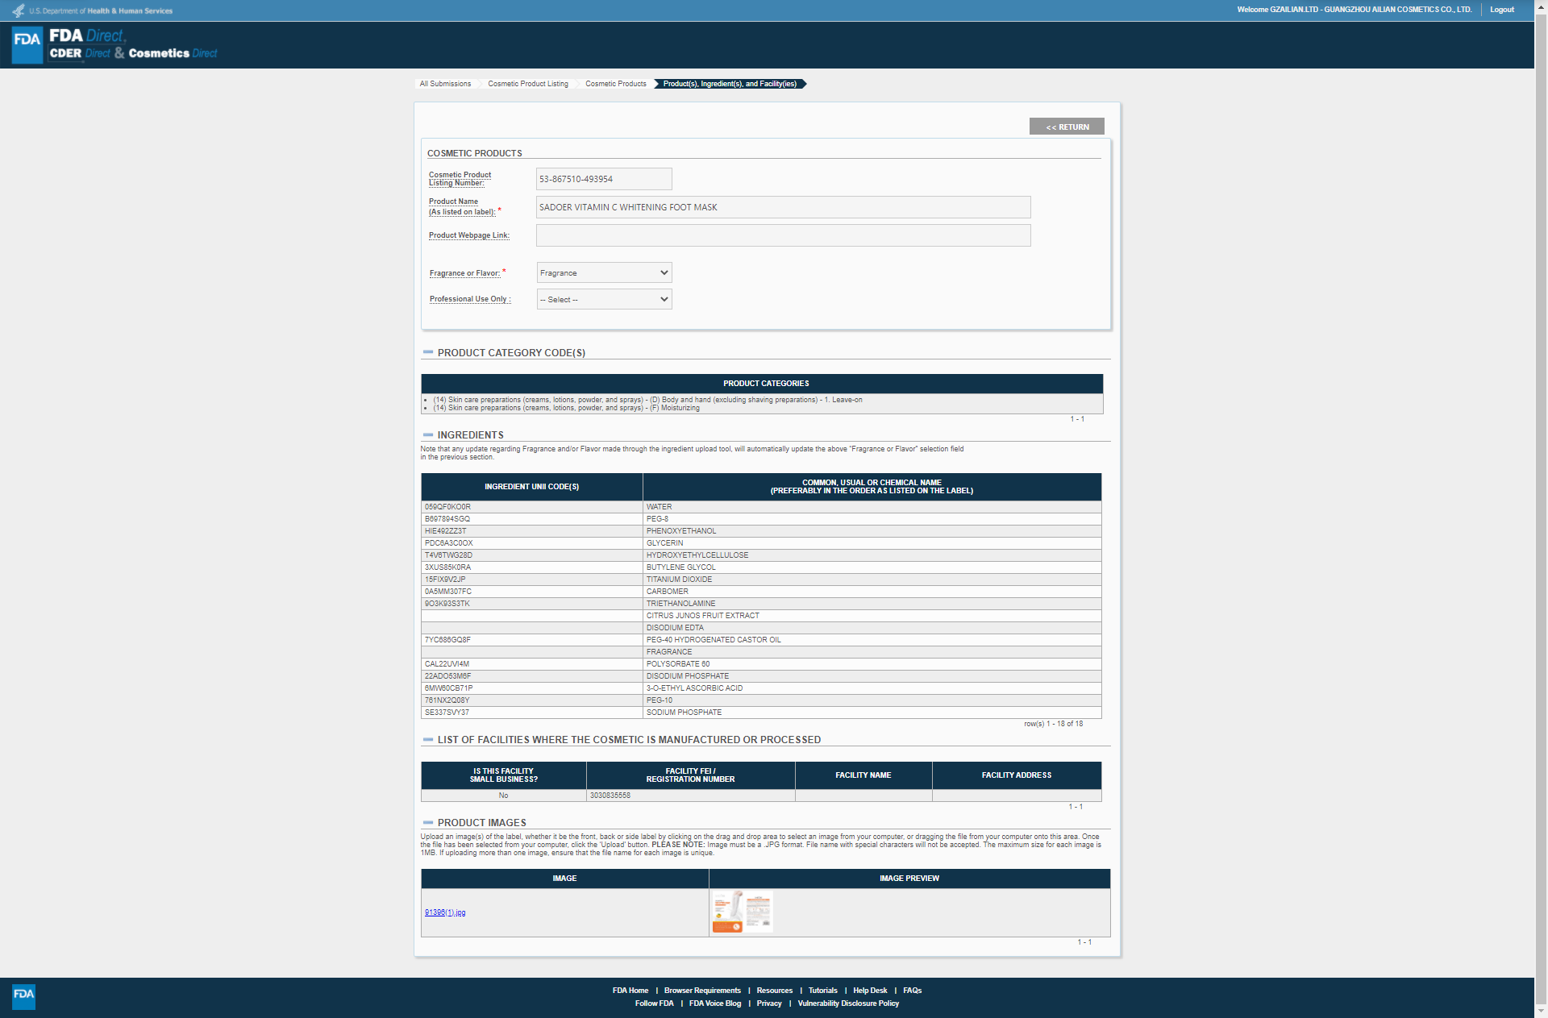The image size is (1548, 1018).
Task: Open Cosmetic Product Listing breadcrumb
Action: click(x=528, y=84)
